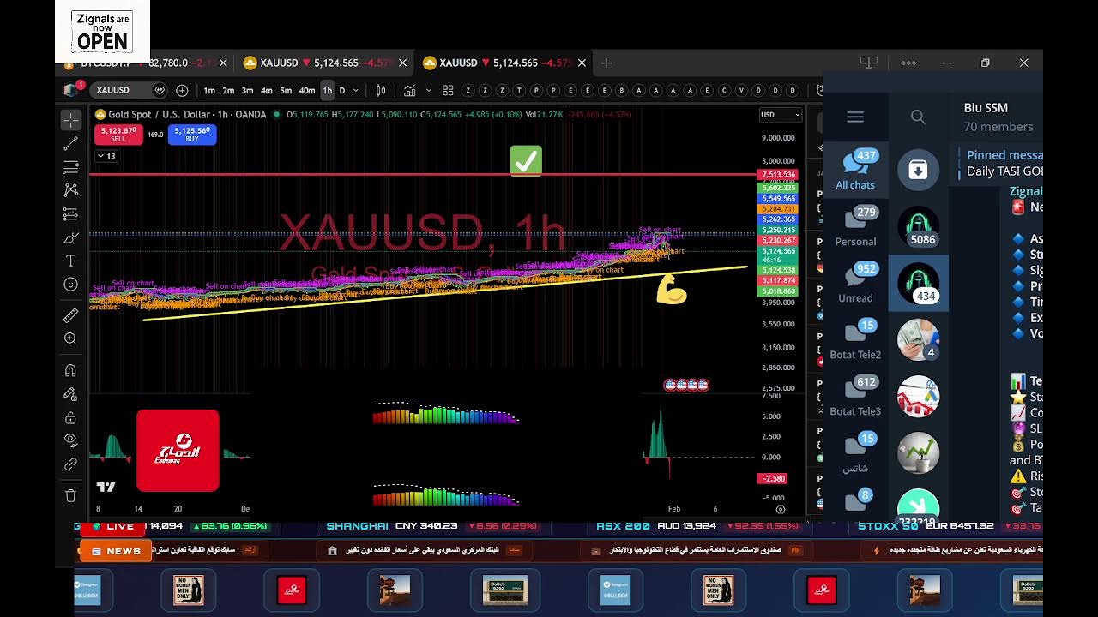Click the orange NEWS ticker label
1098x617 pixels.
[116, 551]
